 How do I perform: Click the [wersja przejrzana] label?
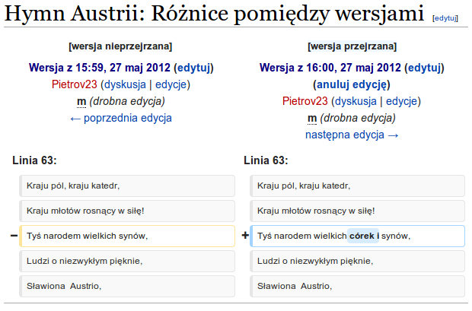click(352, 46)
